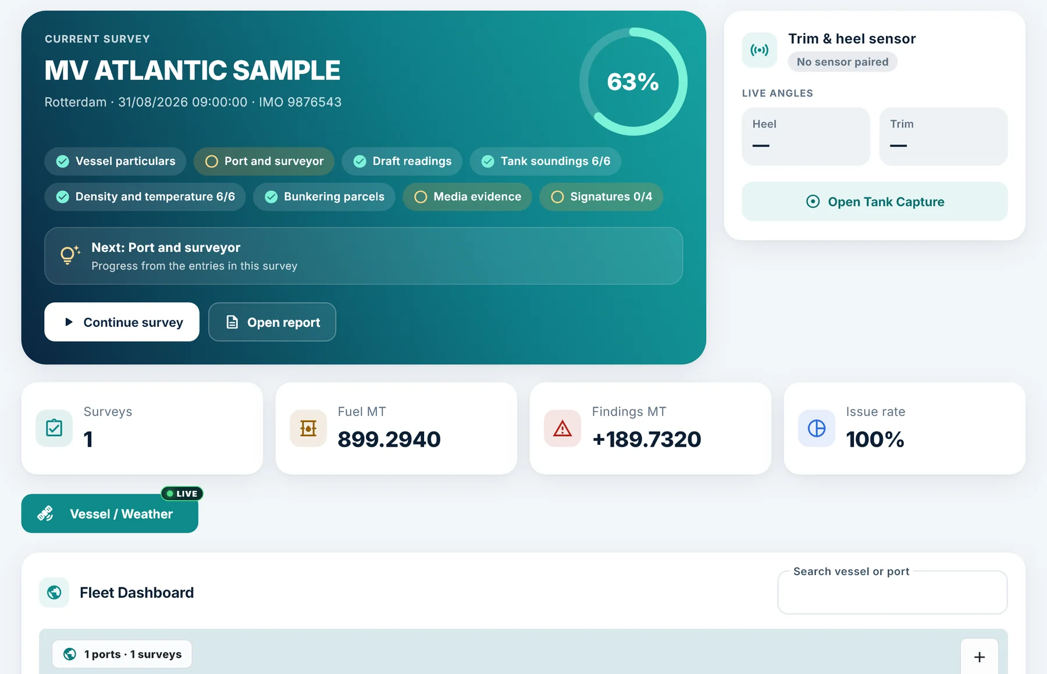Click the satellite icon on Vessel / Weather
This screenshot has height=674, width=1047.
[x=45, y=513]
